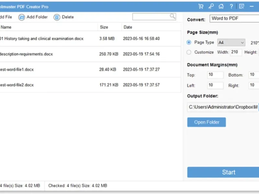The image size is (259, 194).
Task: Click the Left margin field
Action: pos(215,85)
